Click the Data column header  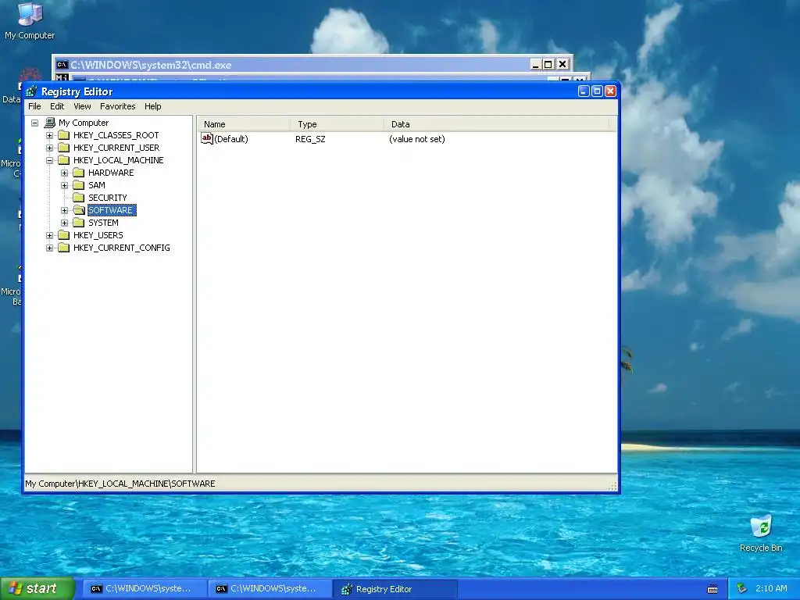(x=496, y=124)
